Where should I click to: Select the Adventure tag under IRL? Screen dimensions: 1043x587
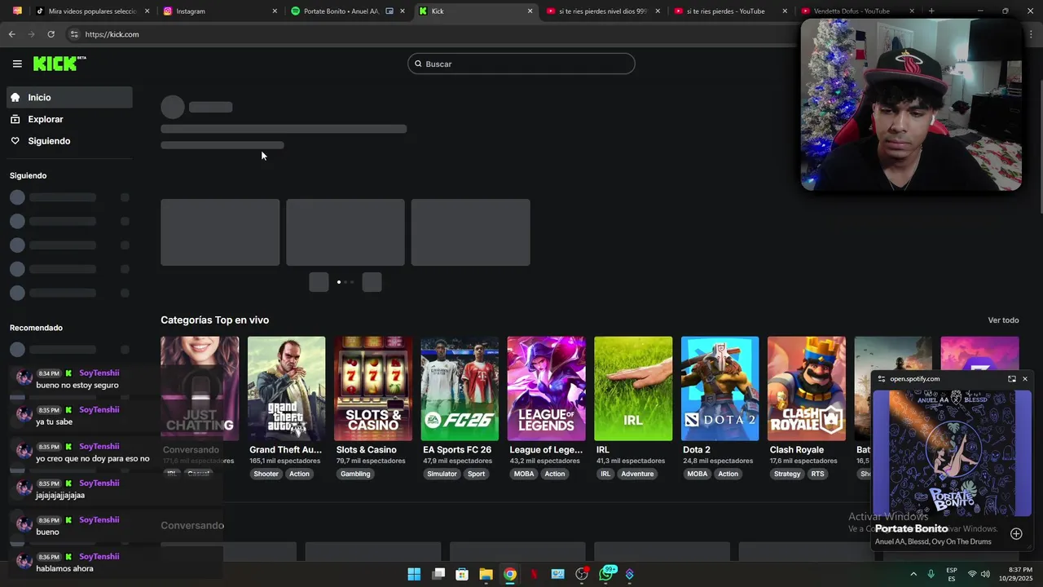pyautogui.click(x=637, y=474)
